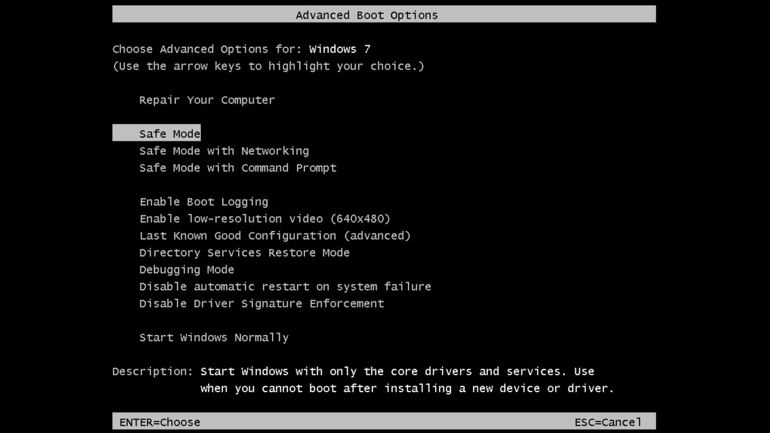Pick Safe Mode with Command Prompt
The height and width of the screenshot is (433, 770).
click(238, 168)
